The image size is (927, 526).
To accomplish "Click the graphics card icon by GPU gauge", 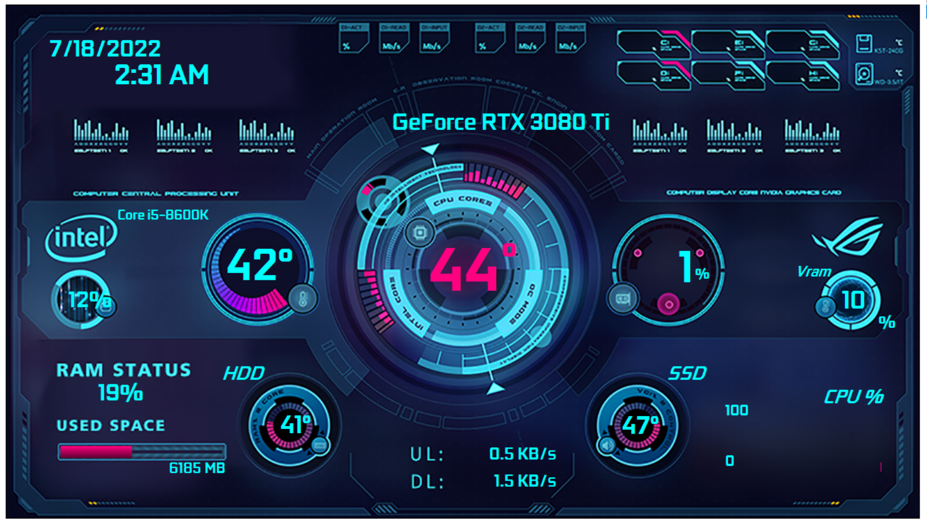I will [x=622, y=299].
